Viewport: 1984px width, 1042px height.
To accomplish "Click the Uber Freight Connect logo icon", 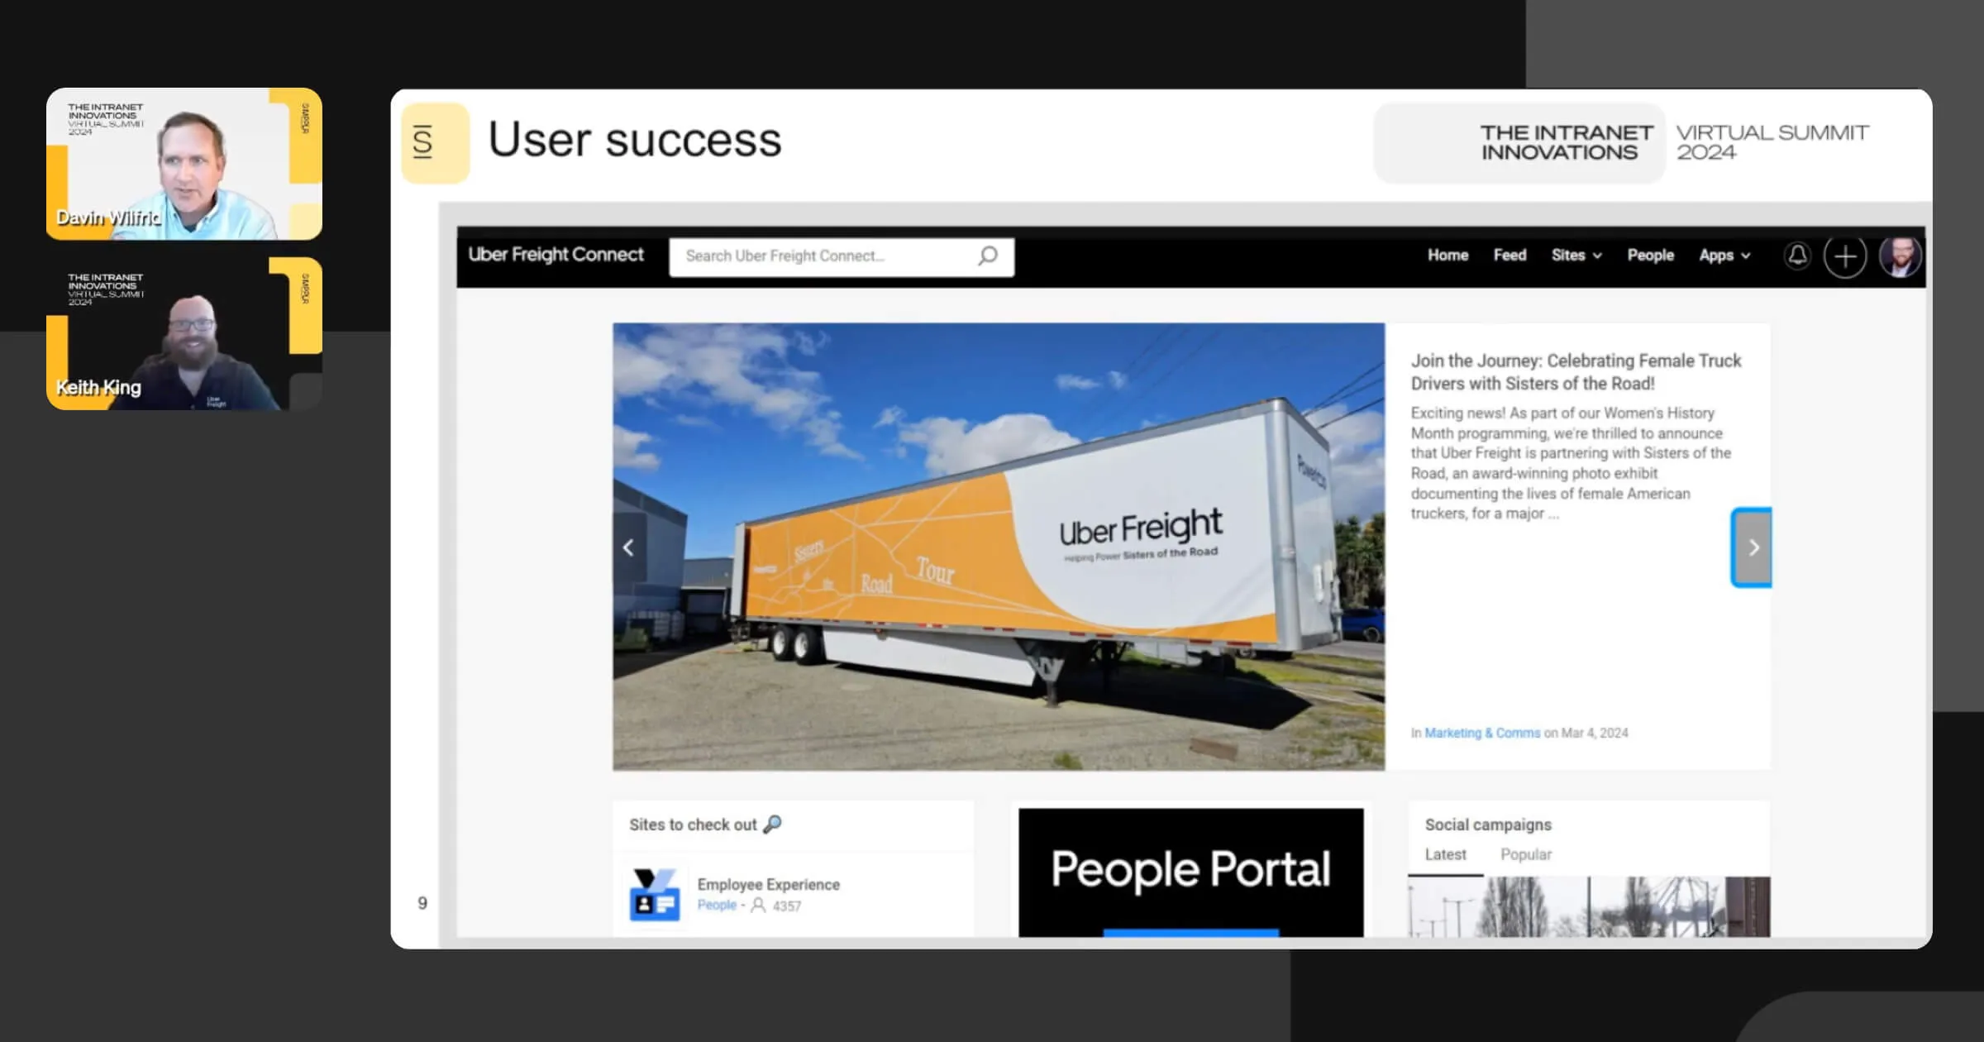I will coord(555,255).
